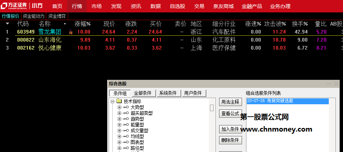Minimize the 综合选股 dialog
Image resolution: width=343 pixels, height=152 pixels.
(x=329, y=84)
